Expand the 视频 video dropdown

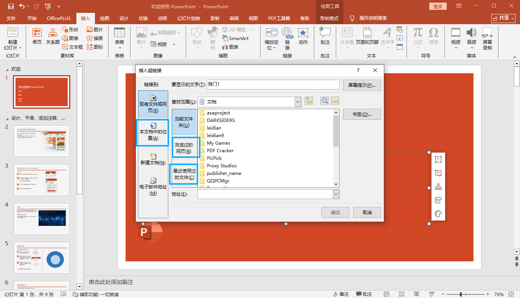coord(456,48)
